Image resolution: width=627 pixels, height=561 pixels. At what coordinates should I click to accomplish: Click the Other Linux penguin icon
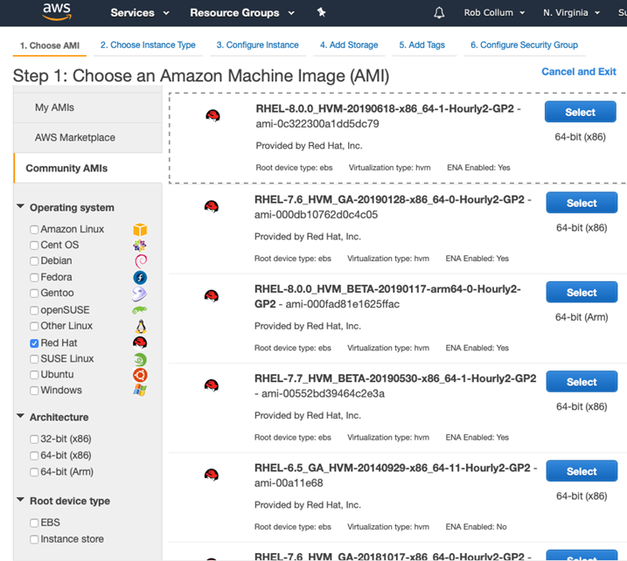point(141,327)
